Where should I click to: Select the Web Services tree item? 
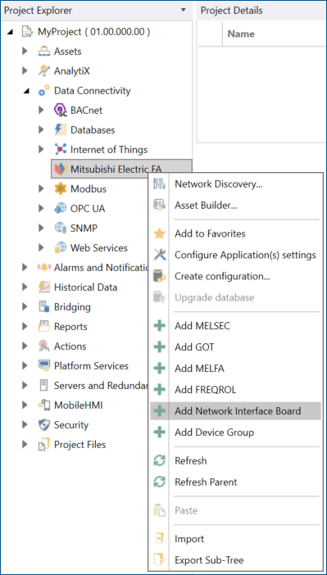98,248
